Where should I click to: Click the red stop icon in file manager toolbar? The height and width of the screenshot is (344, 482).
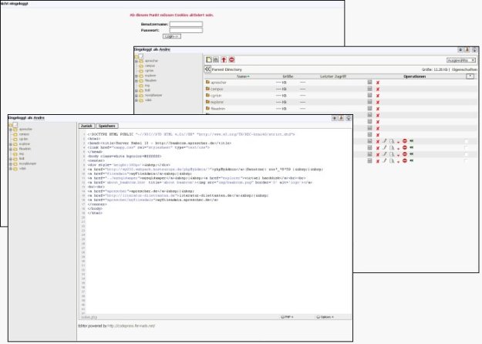232,59
